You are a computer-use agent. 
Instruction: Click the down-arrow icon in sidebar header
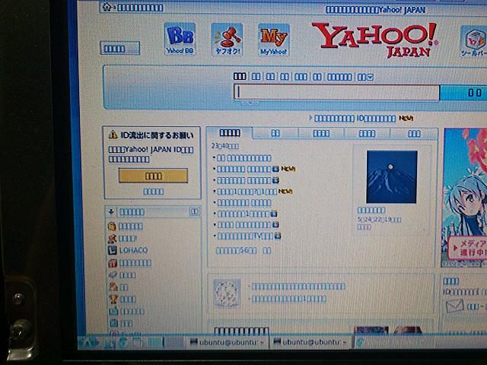111,211
